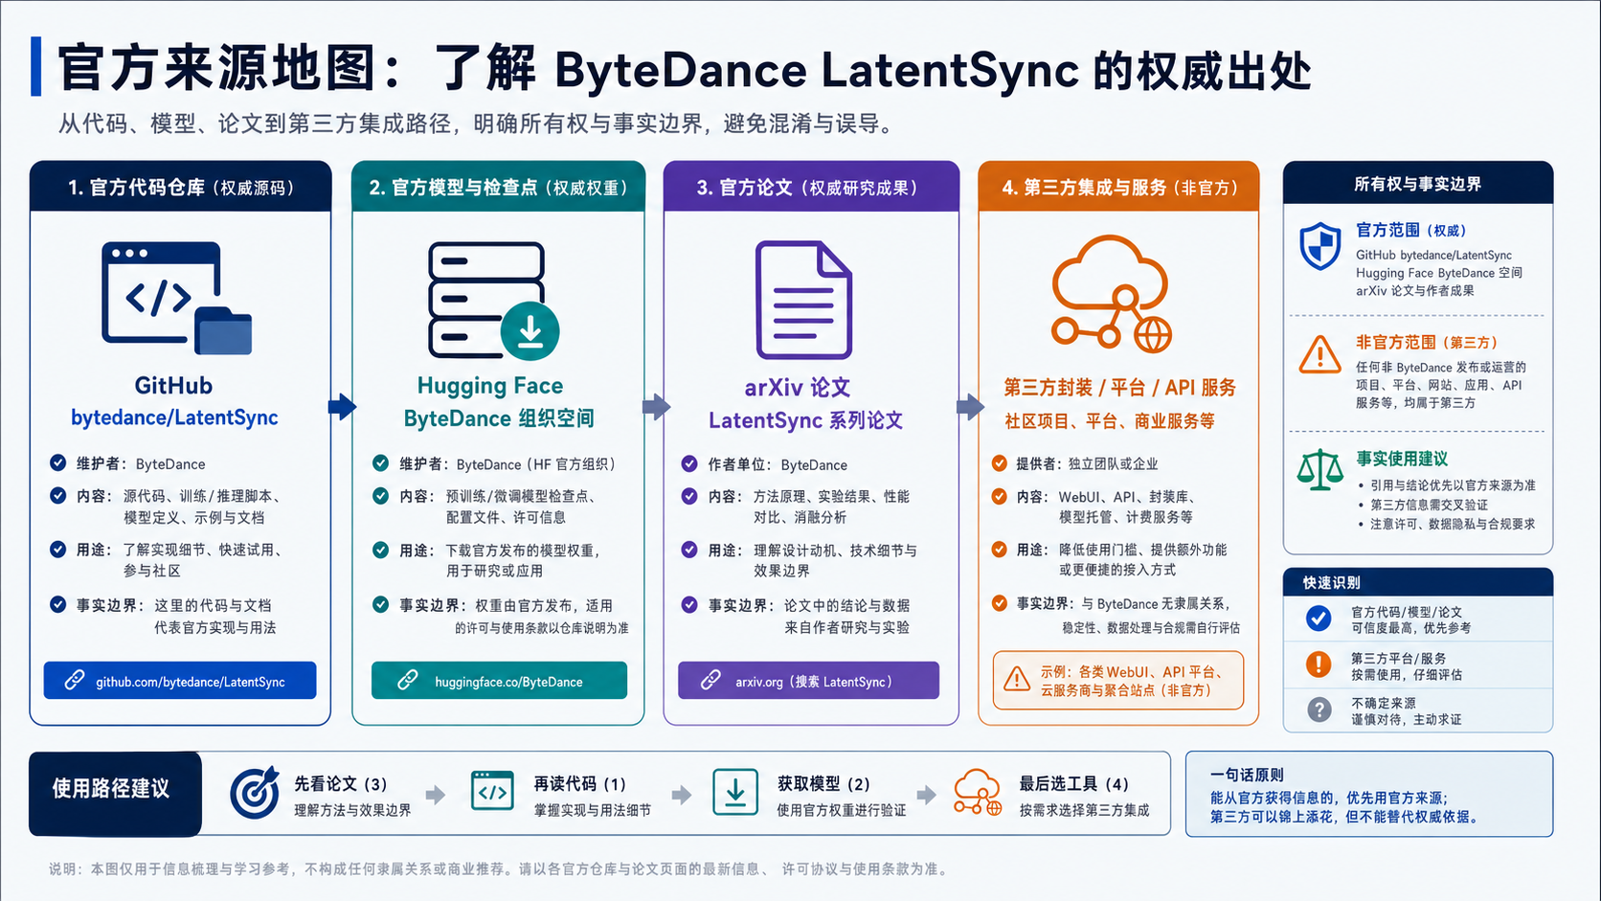Select header 4. 第三方集成与服务
The image size is (1601, 901).
(x=1118, y=187)
